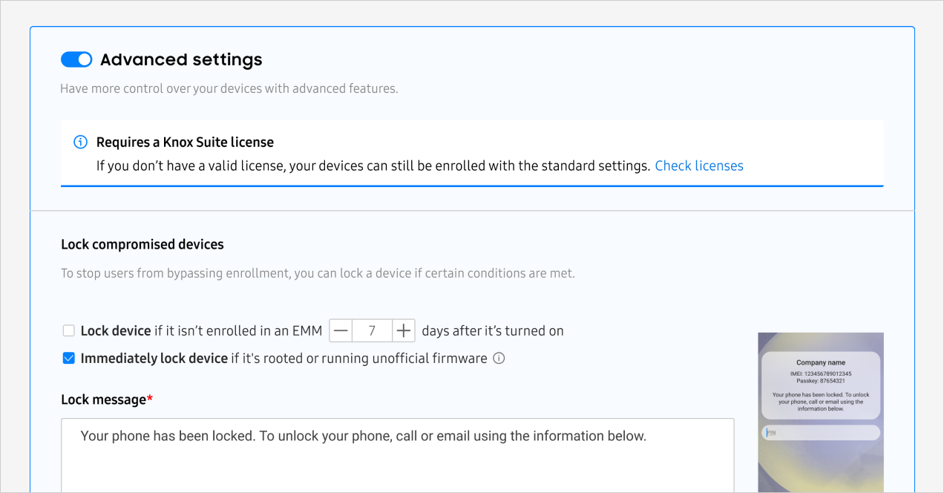This screenshot has height=493, width=944.
Task: Click the info icon beside Knox Suite license
Action: (80, 142)
